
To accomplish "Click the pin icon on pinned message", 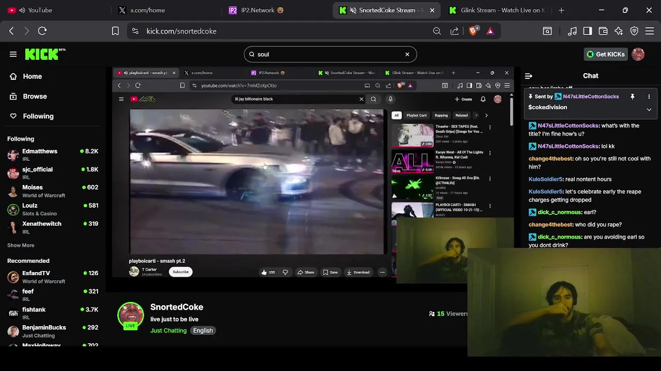I will pos(632,96).
